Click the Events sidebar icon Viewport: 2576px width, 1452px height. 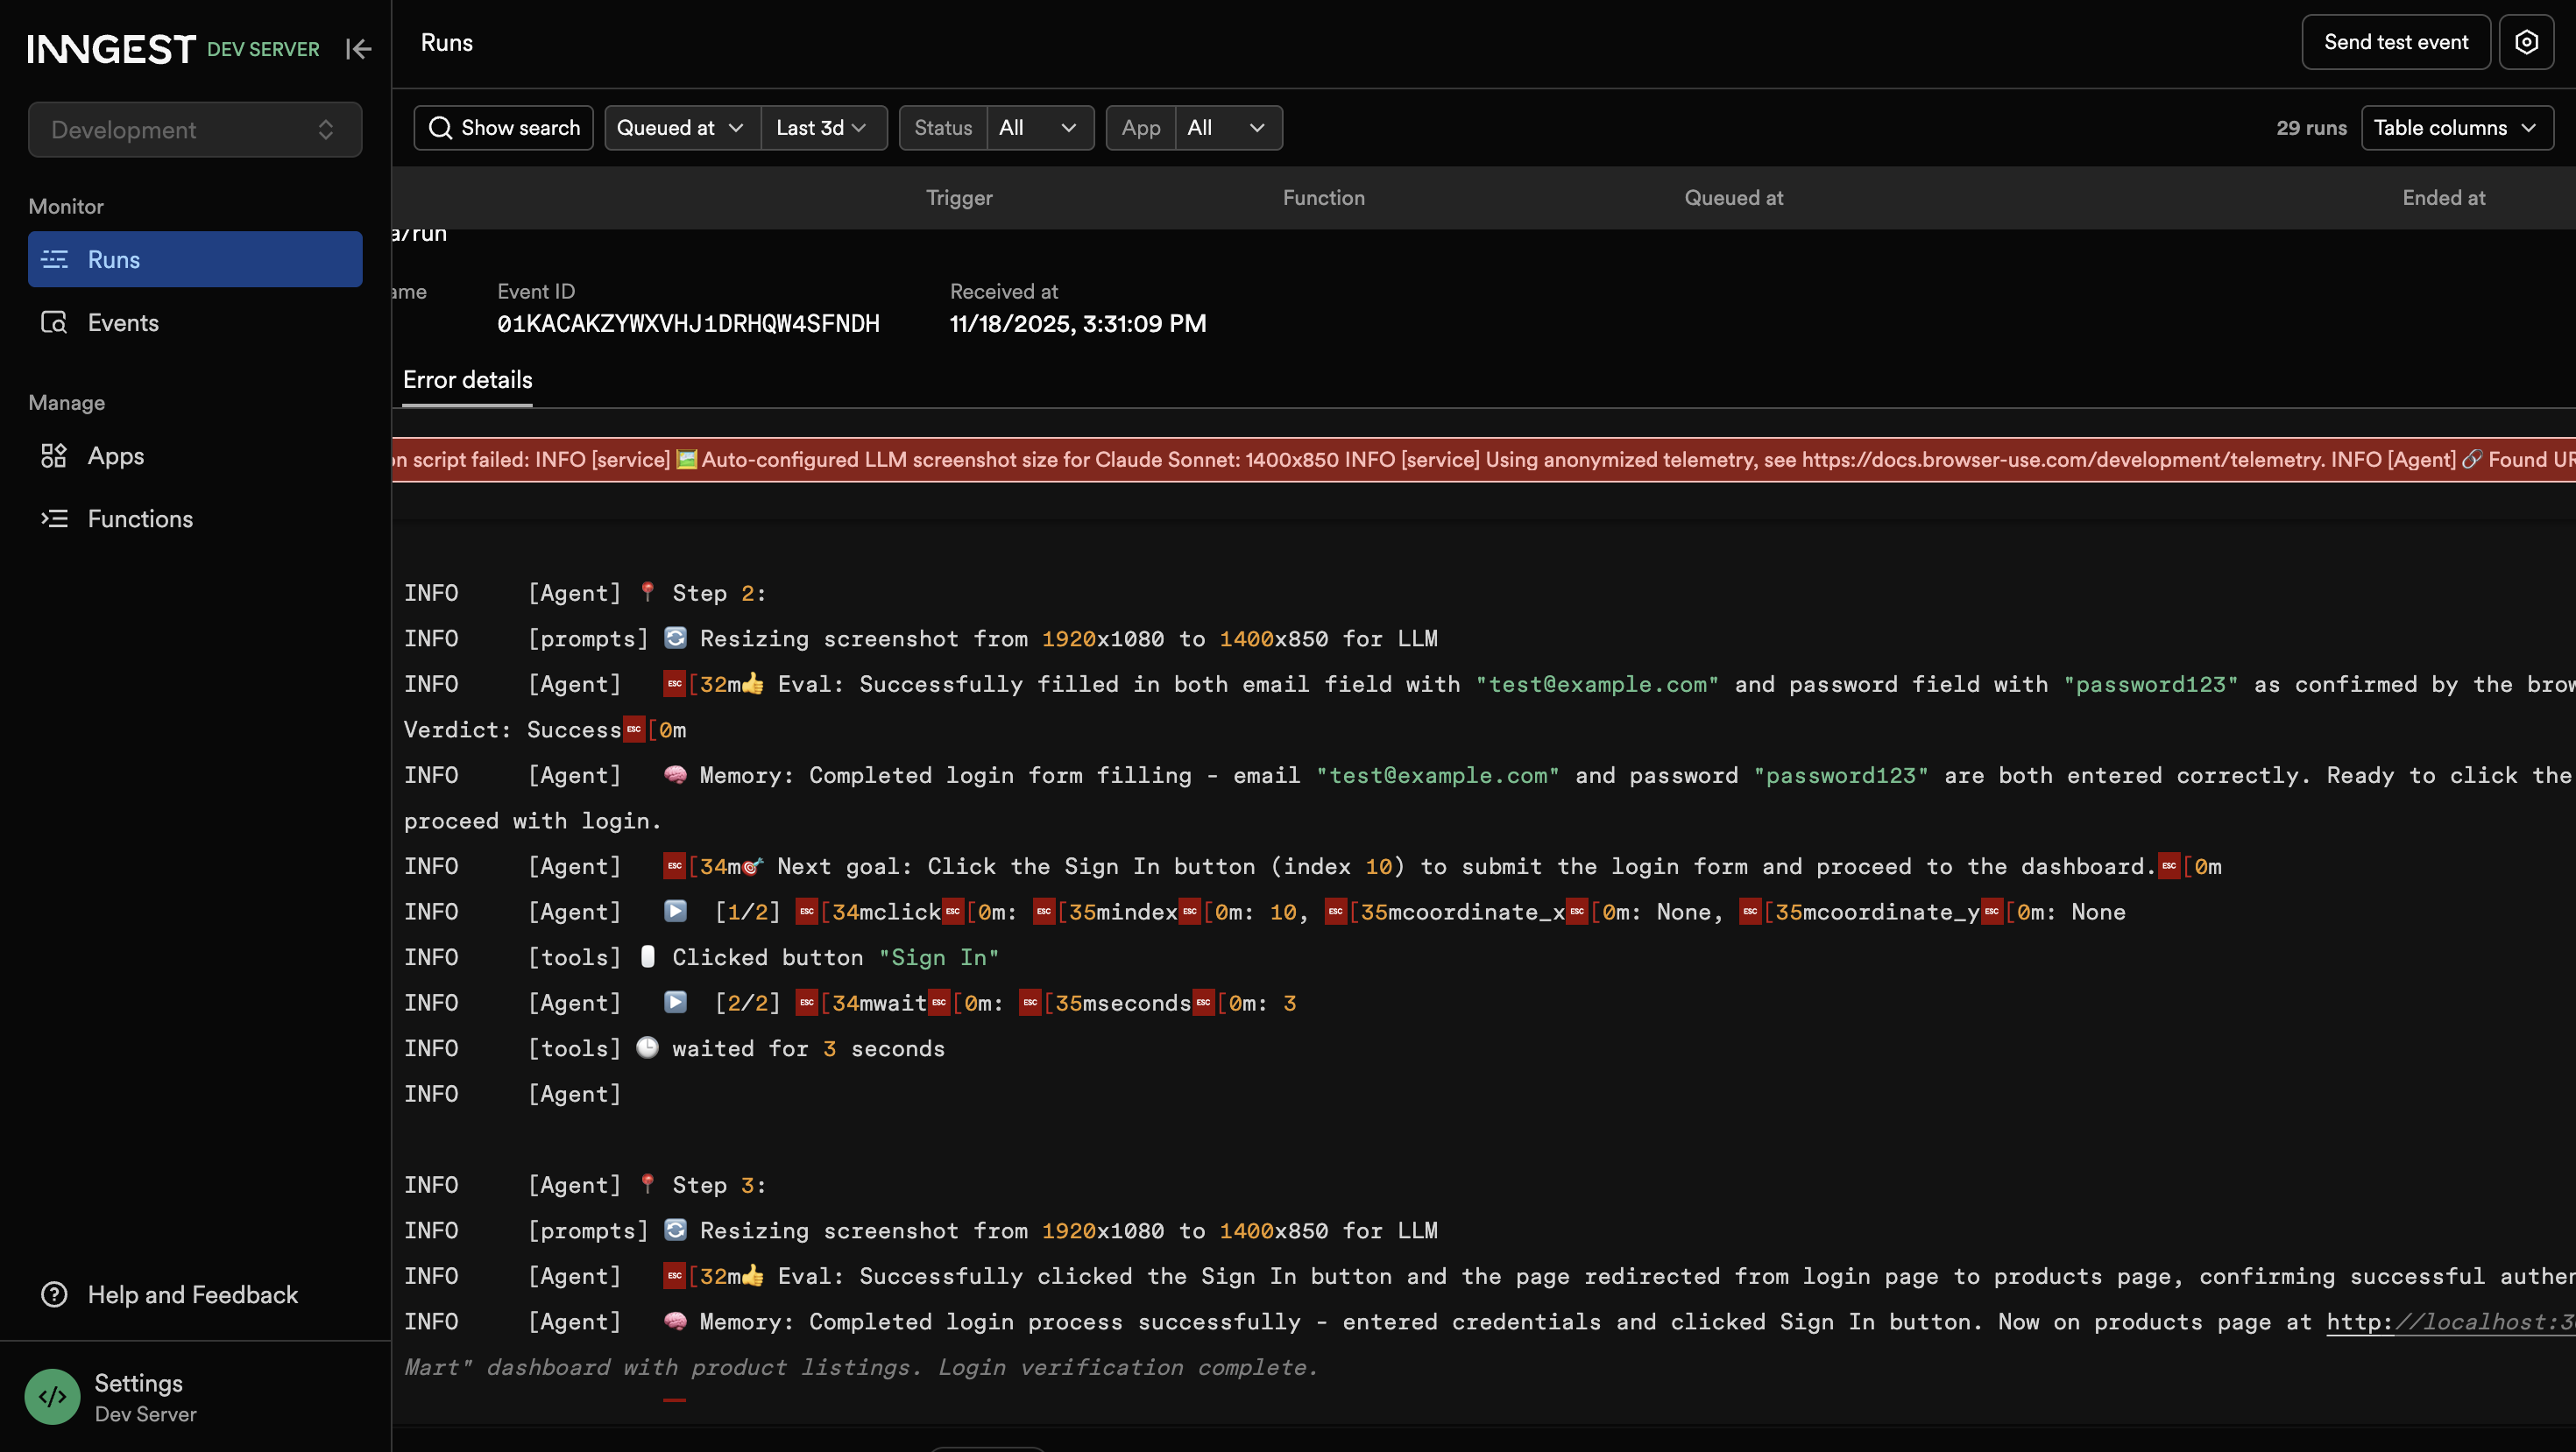click(54, 323)
